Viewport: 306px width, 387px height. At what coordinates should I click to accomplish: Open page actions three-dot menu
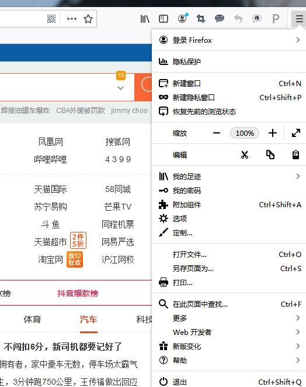(x=72, y=19)
